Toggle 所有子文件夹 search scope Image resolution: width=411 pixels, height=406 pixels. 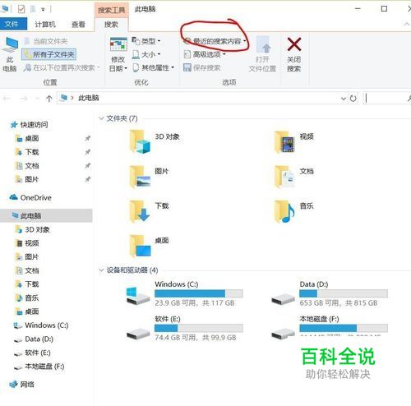[x=48, y=54]
